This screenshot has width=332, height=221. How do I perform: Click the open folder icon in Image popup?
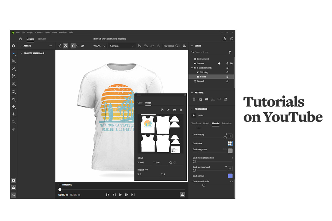tap(175, 110)
